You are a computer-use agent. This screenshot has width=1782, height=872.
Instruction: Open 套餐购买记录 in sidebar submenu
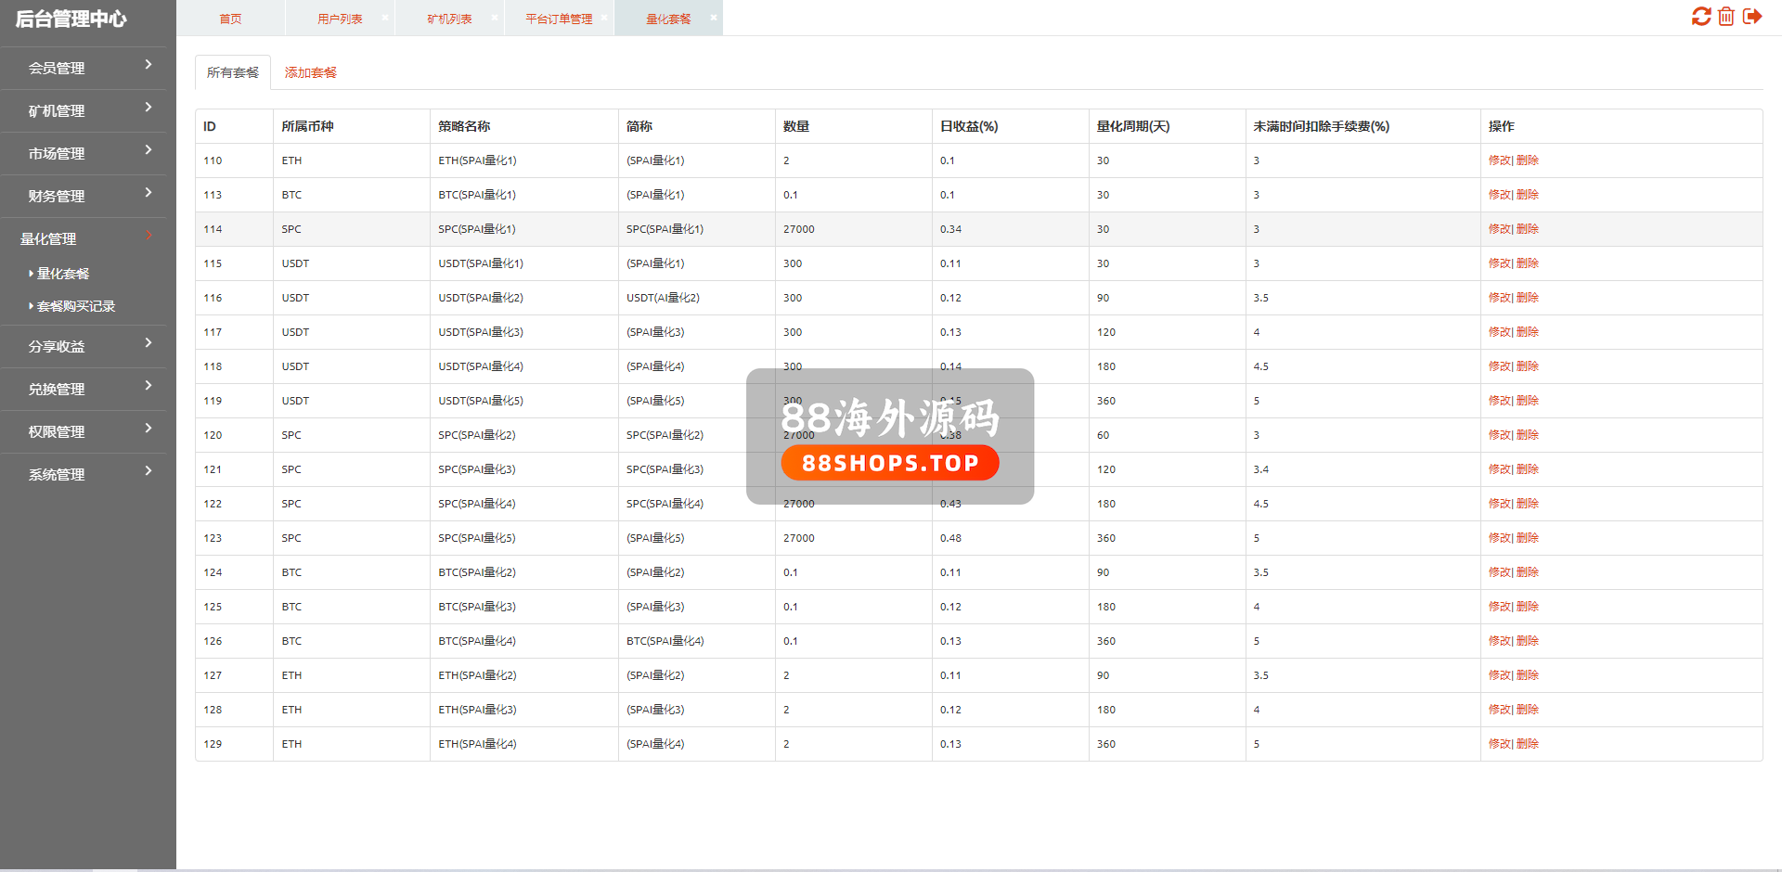(76, 306)
